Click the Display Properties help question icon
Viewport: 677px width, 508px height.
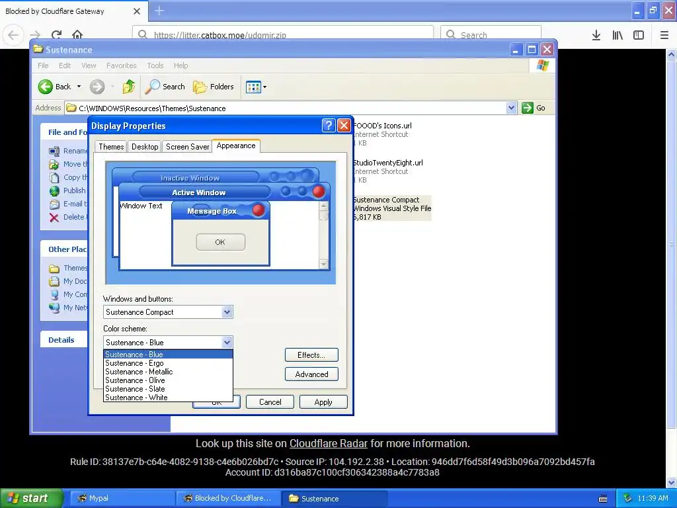(329, 125)
